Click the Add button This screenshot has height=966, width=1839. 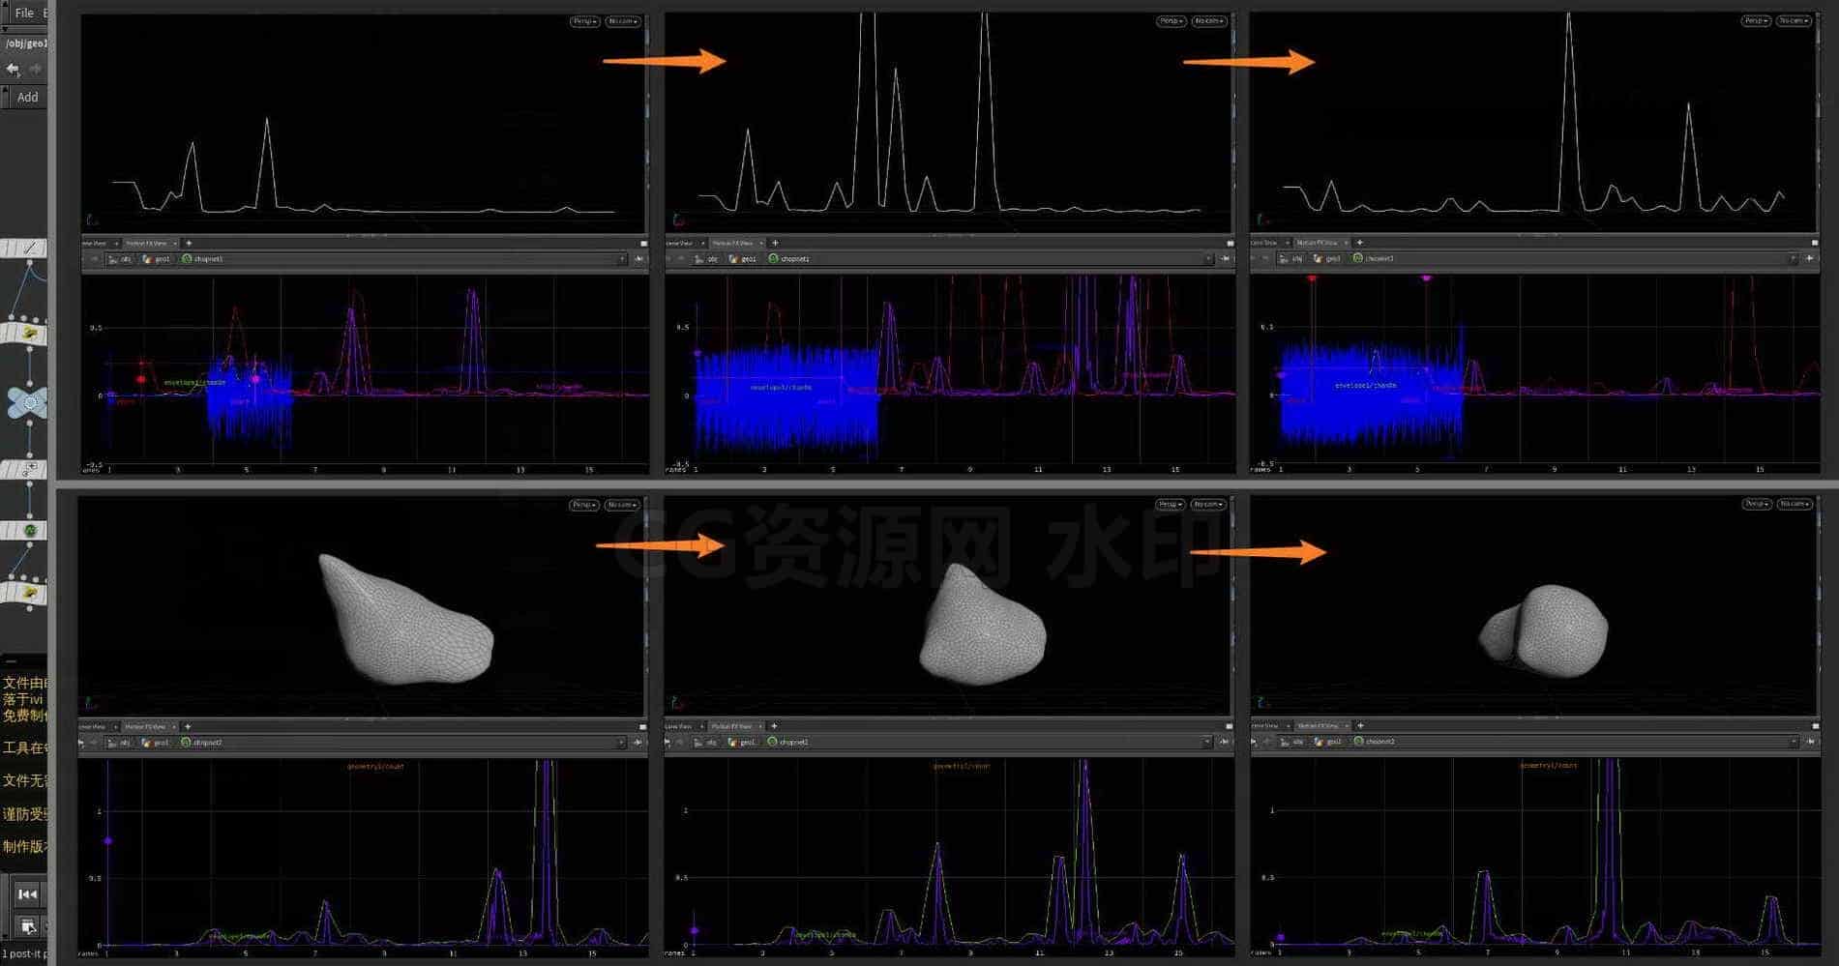click(27, 97)
